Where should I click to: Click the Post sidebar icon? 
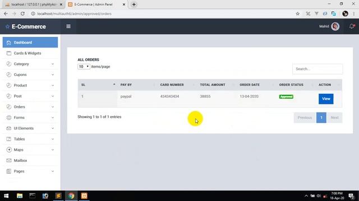click(x=9, y=96)
